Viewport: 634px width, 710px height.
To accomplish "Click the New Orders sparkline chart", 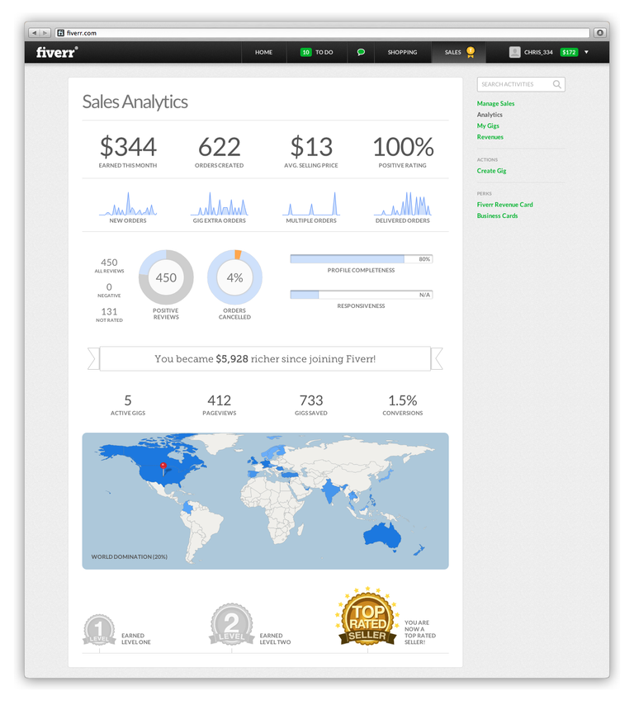I will [x=128, y=204].
